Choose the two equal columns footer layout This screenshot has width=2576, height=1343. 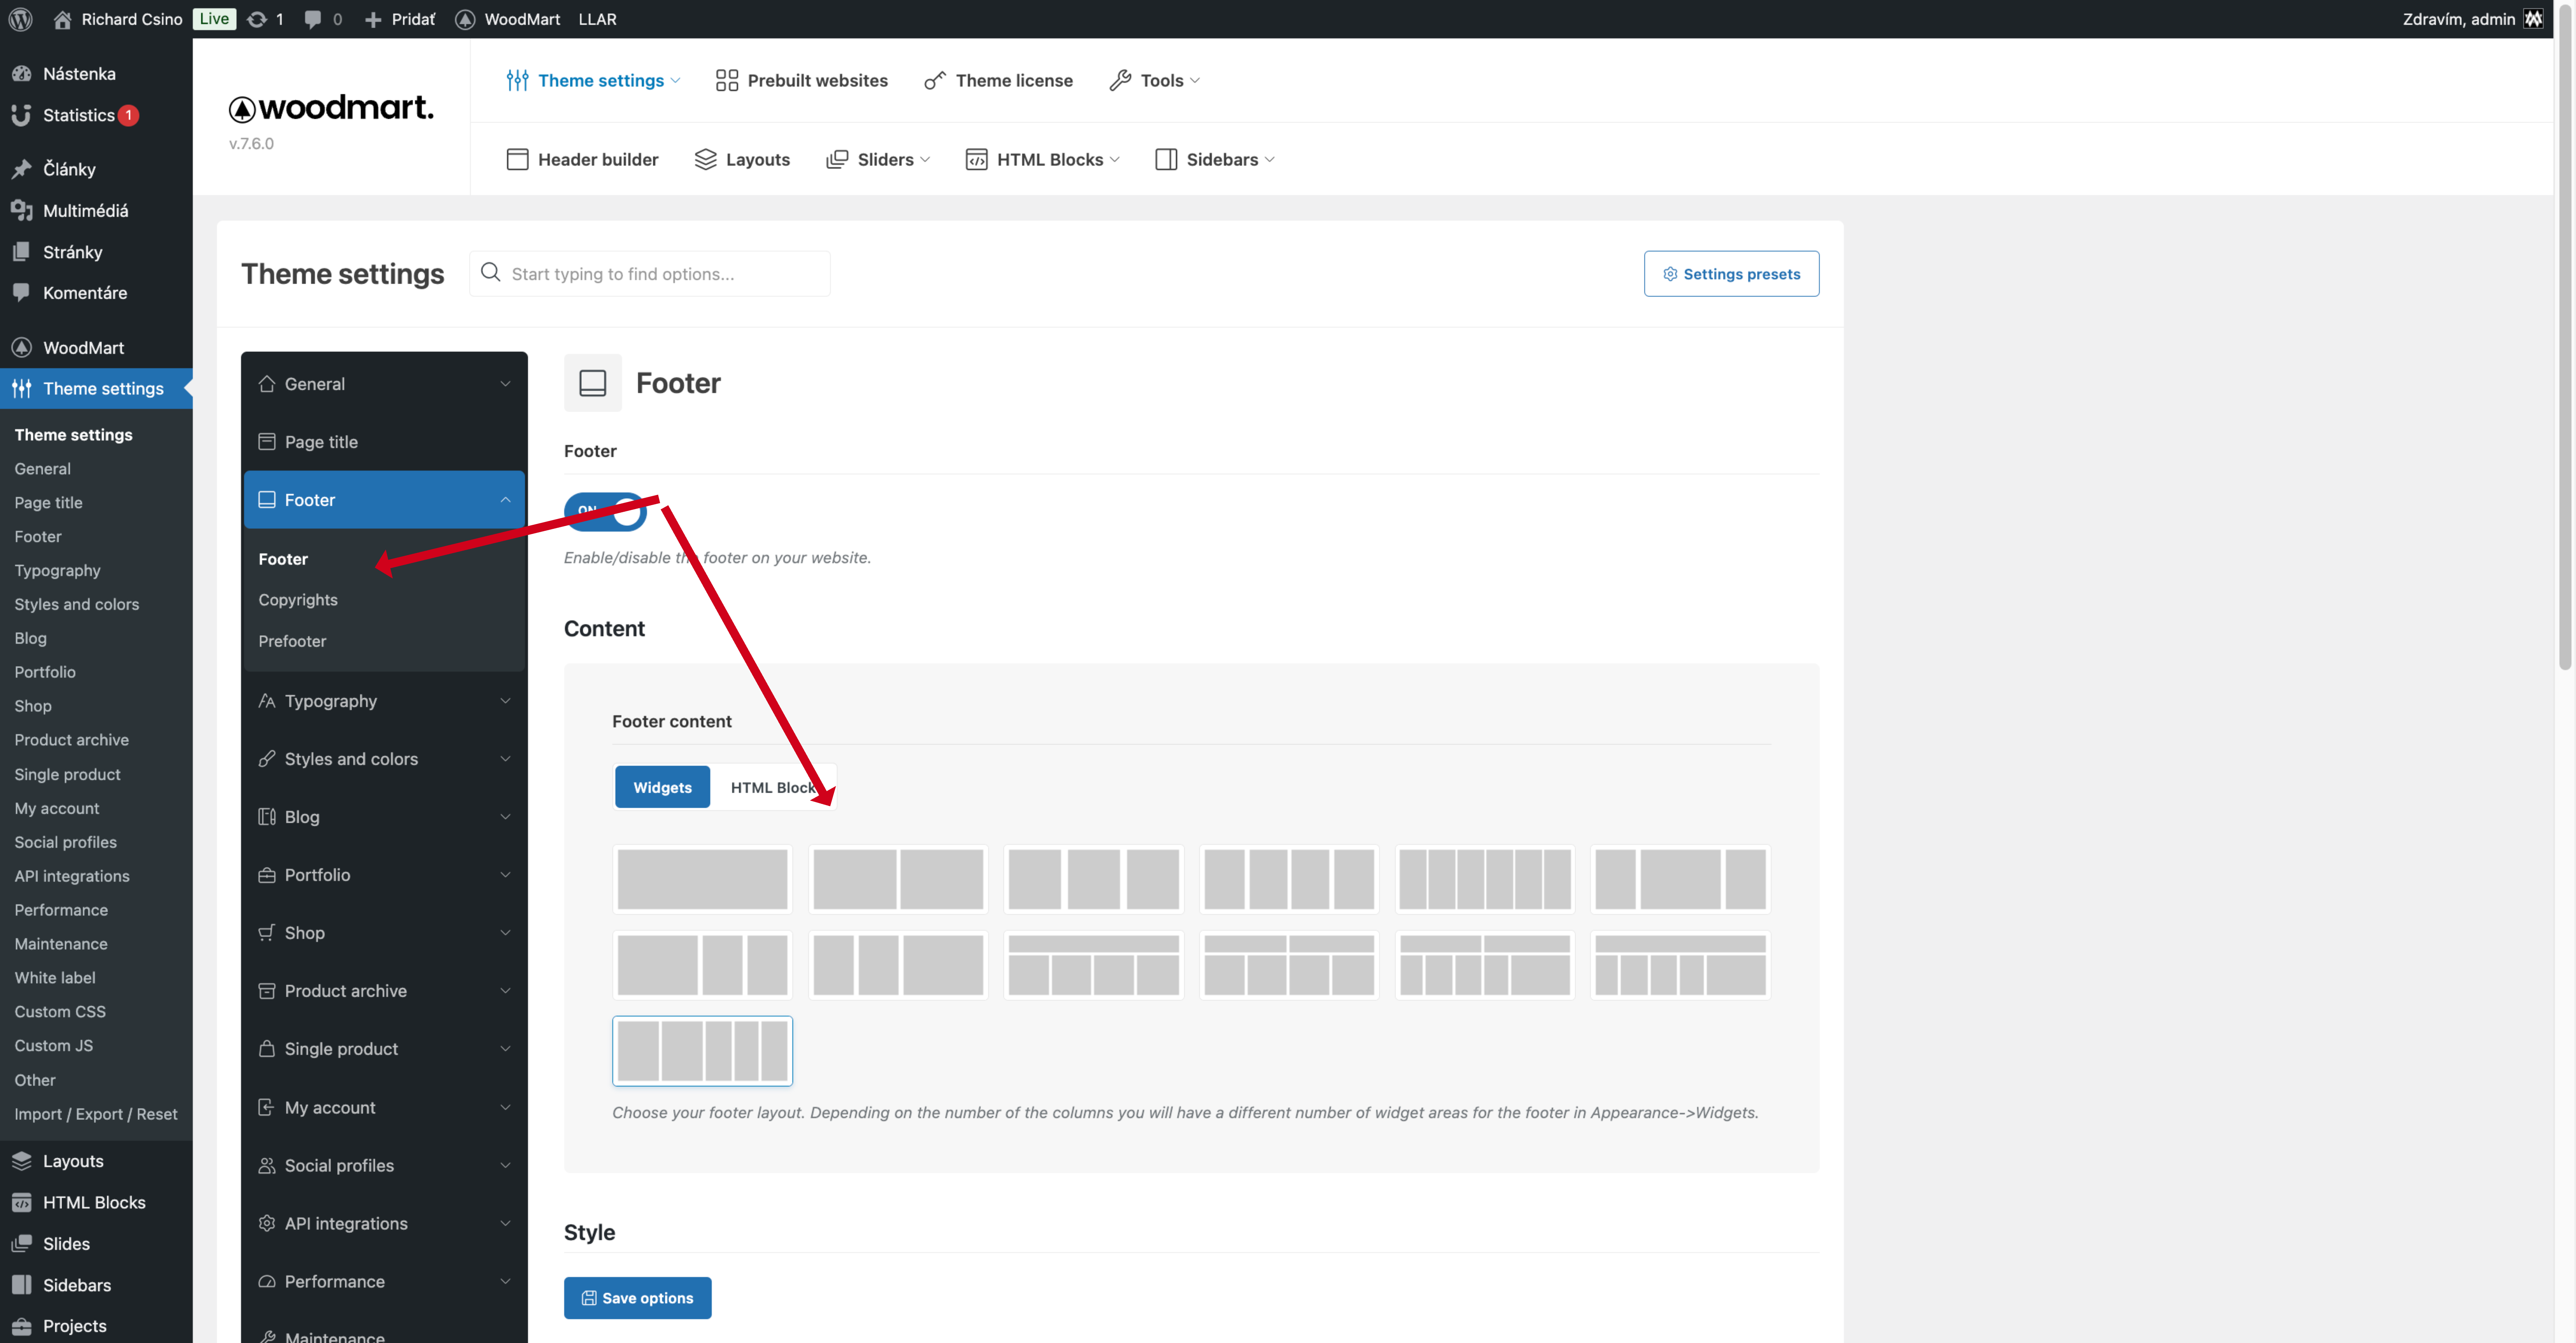[x=898, y=879]
